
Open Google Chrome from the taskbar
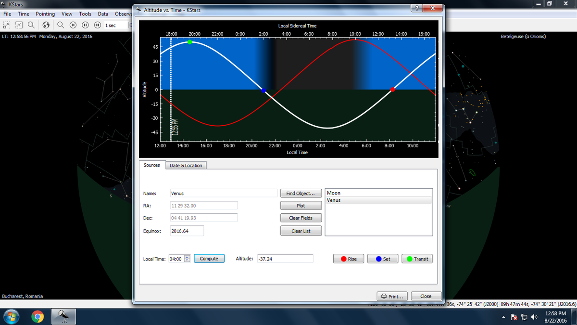pyautogui.click(x=38, y=316)
